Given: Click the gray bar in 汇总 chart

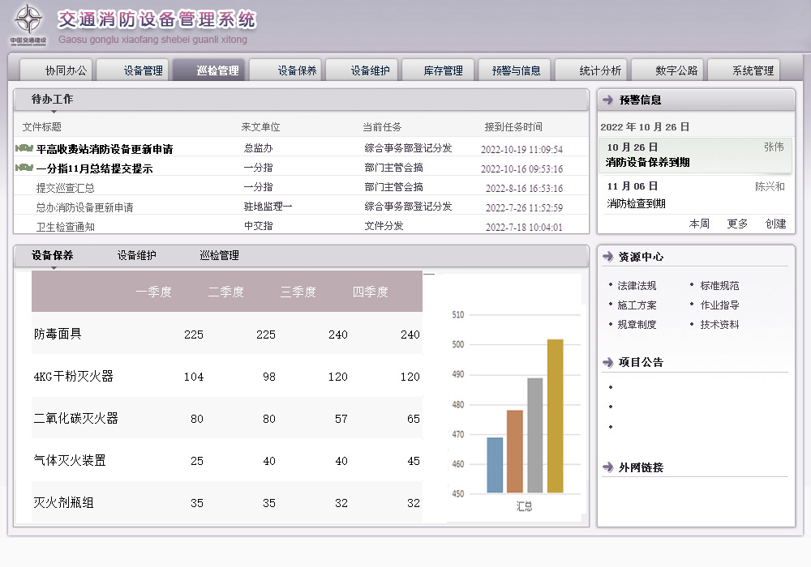Looking at the screenshot, I should [x=534, y=435].
